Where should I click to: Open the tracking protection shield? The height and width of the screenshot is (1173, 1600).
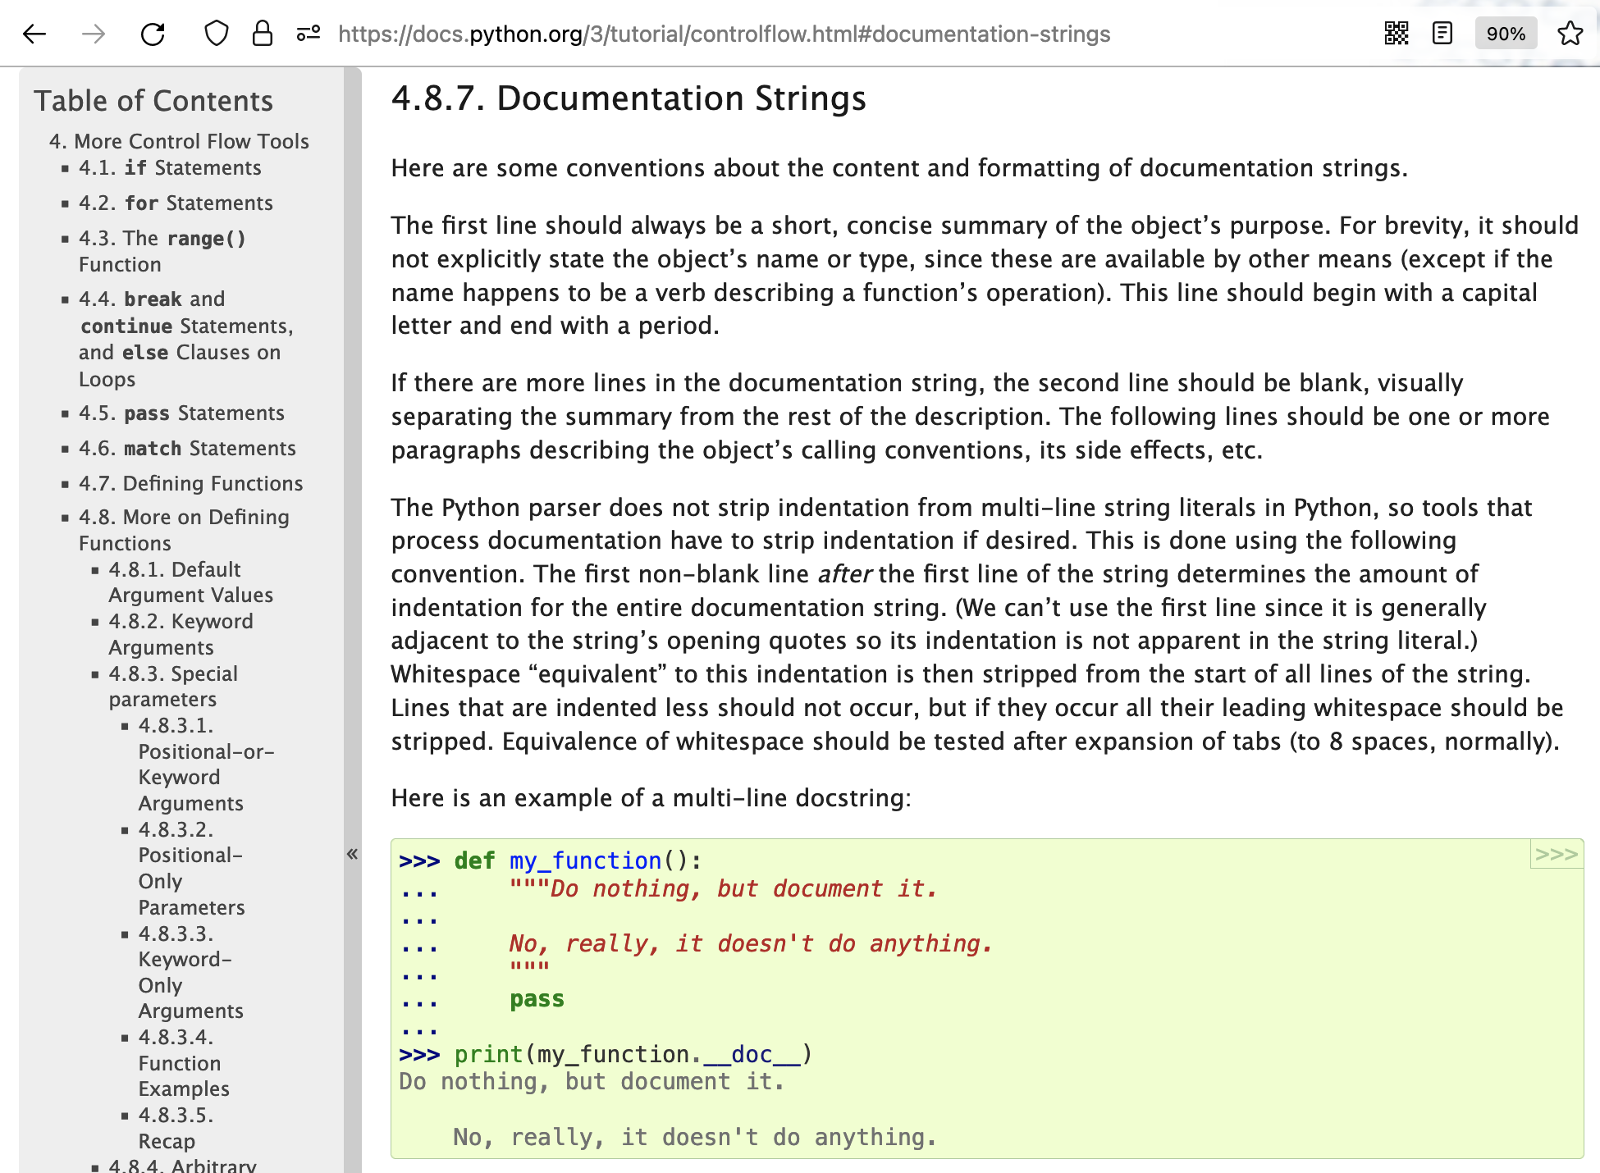click(216, 34)
